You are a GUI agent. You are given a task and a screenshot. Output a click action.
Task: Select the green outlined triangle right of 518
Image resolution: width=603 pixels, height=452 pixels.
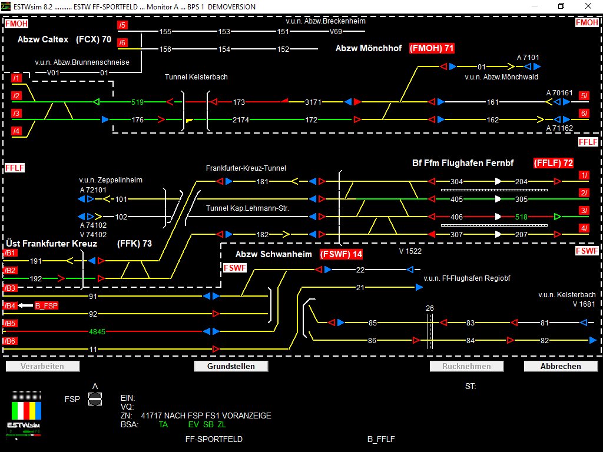[557, 217]
